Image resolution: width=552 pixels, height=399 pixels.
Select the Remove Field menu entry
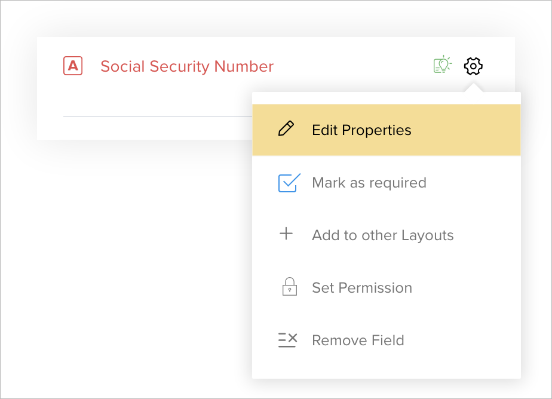point(358,340)
